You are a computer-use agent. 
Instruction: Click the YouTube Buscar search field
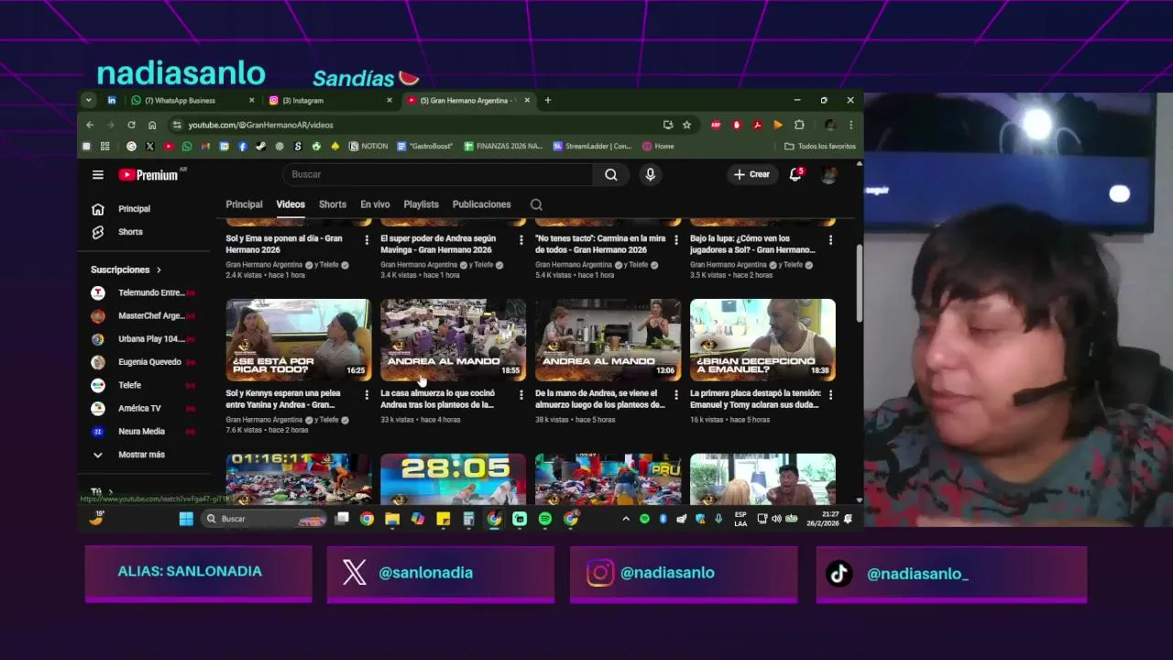coord(437,174)
